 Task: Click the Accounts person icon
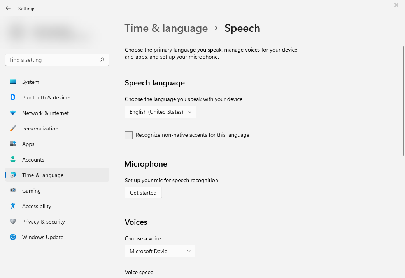[x=13, y=159]
